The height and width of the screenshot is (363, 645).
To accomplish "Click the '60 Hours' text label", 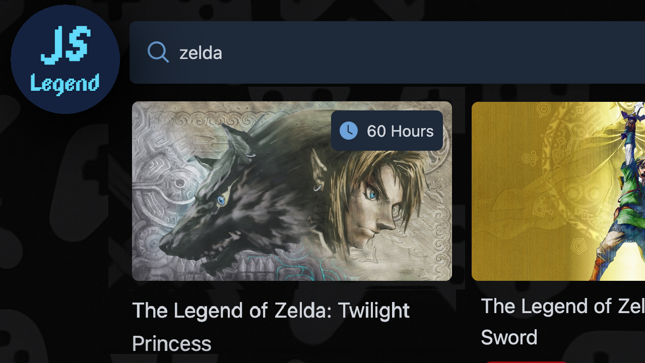I will [400, 131].
